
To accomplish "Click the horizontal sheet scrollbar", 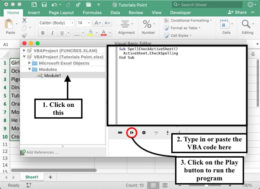I will (x=53, y=170).
